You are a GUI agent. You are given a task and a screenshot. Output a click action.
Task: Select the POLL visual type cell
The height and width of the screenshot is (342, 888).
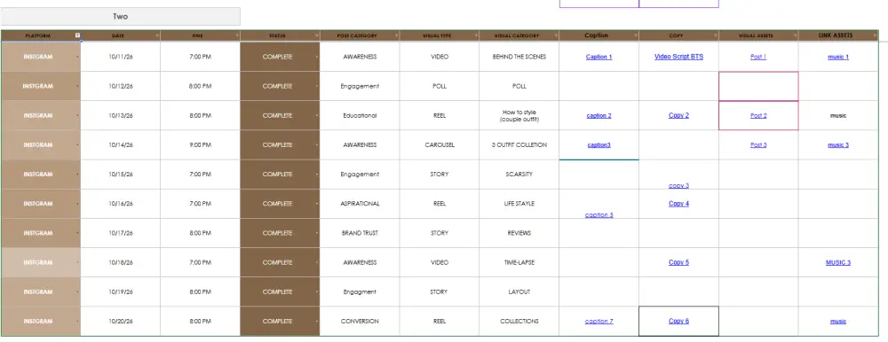coord(440,87)
